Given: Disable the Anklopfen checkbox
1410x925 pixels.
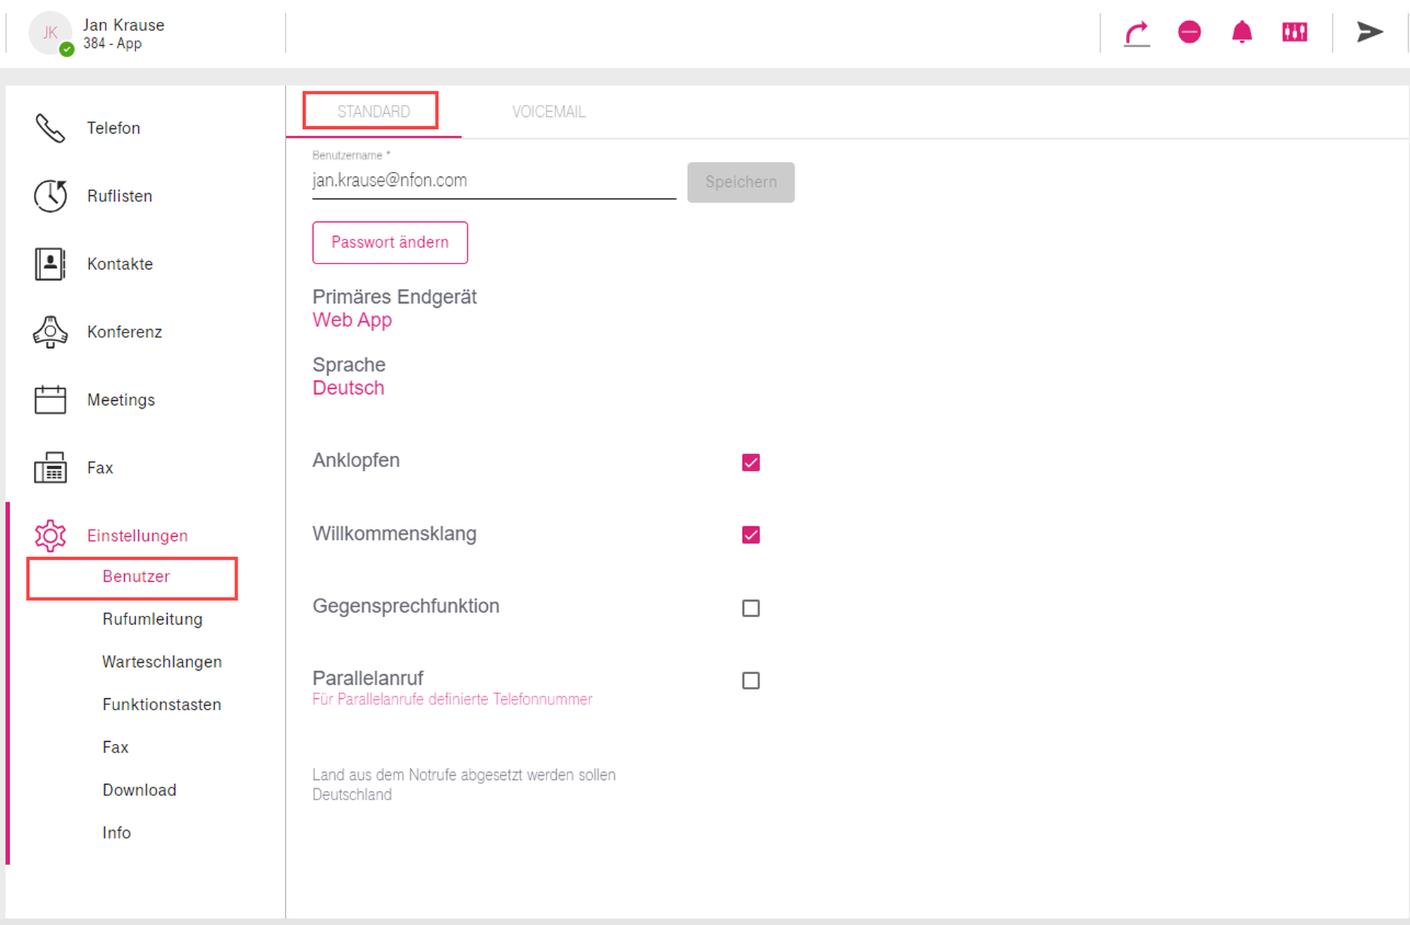Looking at the screenshot, I should (751, 462).
